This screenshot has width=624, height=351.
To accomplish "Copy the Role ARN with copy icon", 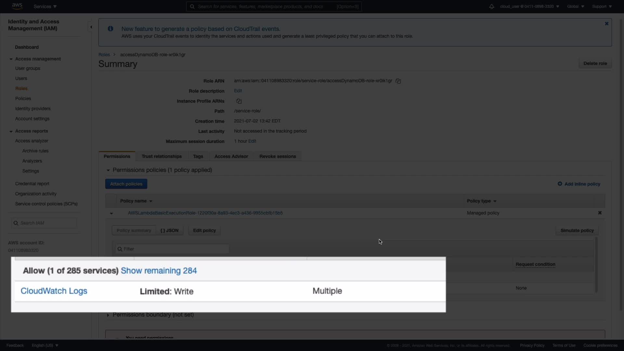I will click(x=398, y=81).
